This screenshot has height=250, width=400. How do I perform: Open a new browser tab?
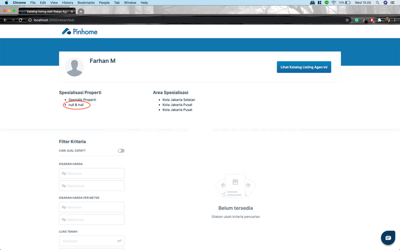click(81, 11)
